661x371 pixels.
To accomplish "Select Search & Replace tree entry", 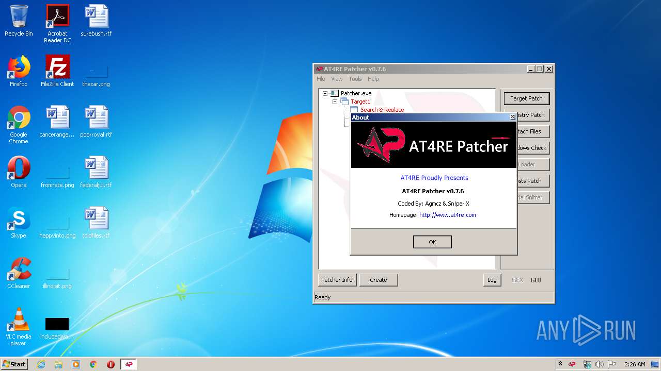I will click(382, 110).
